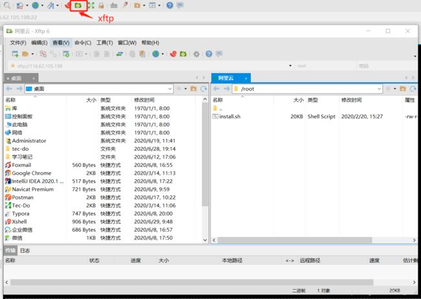Click the globe icon in Xftp toolbar
The image size is (421, 299).
tap(155, 54)
